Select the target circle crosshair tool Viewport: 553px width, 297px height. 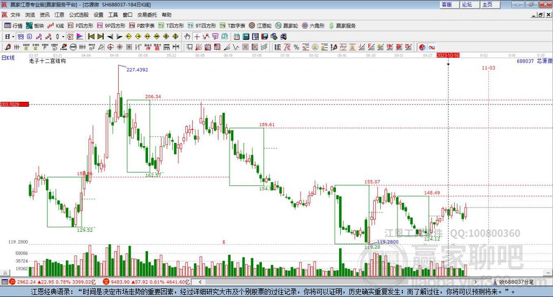click(x=110, y=47)
